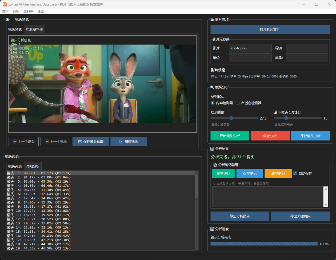Click 导出分析报告 button
336x260 pixels.
tap(240, 216)
